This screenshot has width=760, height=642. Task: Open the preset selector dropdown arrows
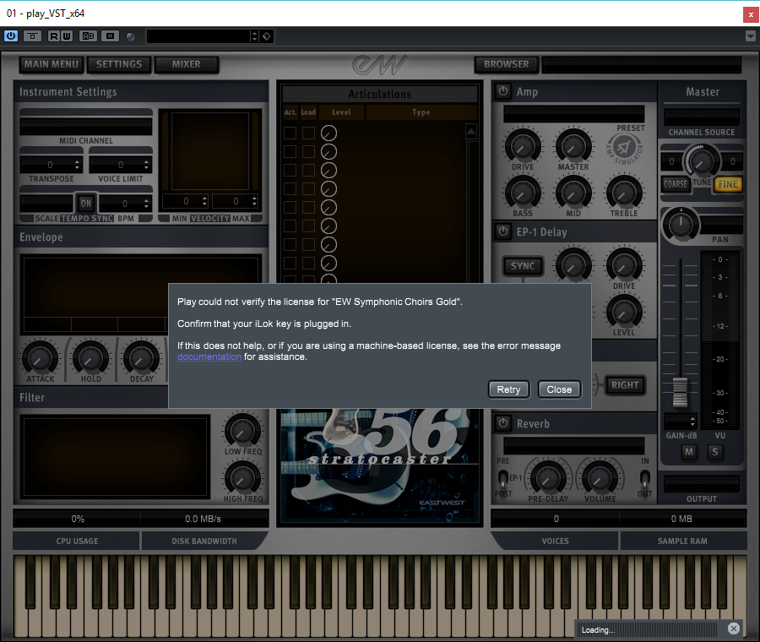click(254, 36)
